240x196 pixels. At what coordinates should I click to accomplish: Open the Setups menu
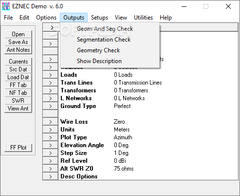coord(99,18)
